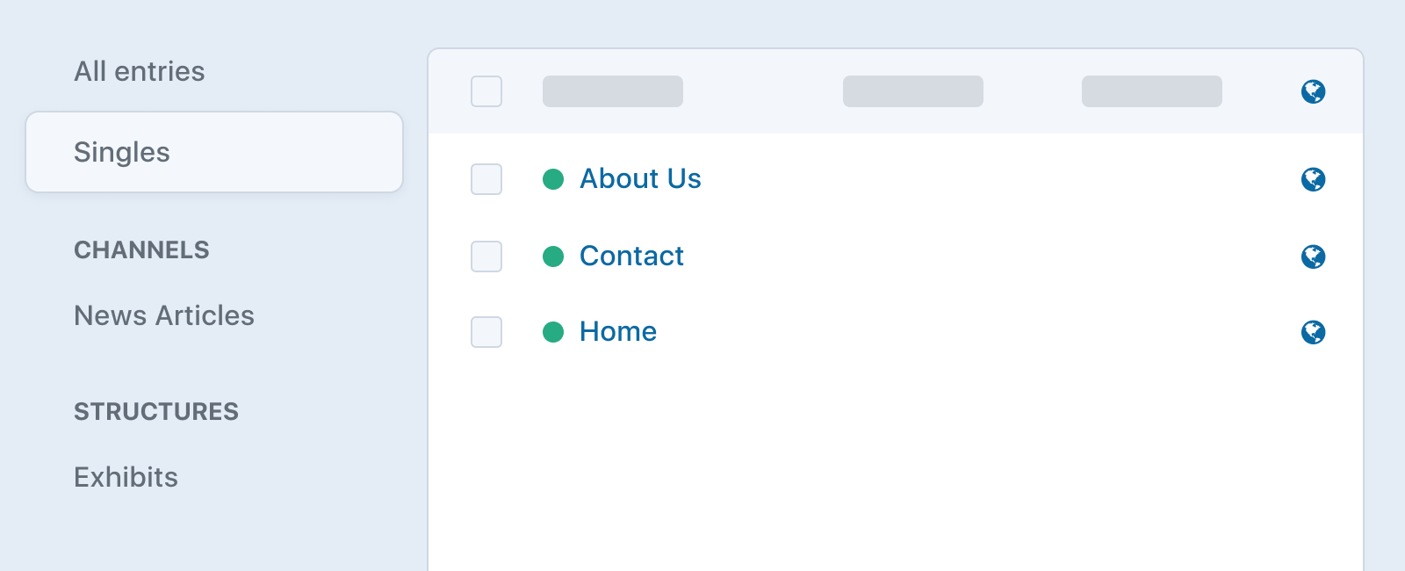Open the News Articles channel

(x=164, y=316)
